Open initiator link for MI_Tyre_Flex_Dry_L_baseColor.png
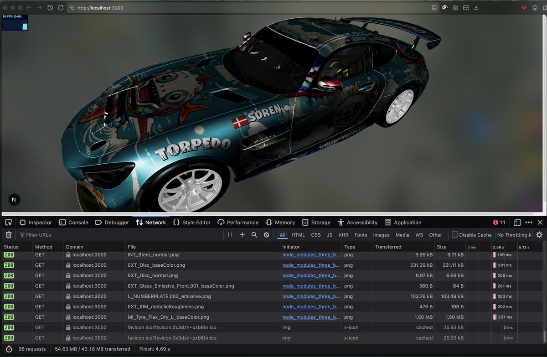This screenshot has width=547, height=357. coord(311,317)
